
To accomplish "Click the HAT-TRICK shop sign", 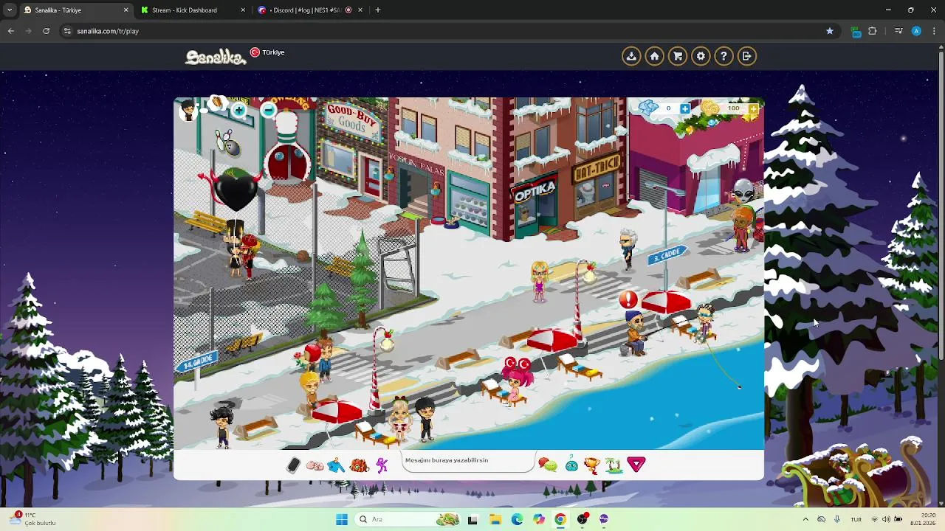I will tap(597, 170).
